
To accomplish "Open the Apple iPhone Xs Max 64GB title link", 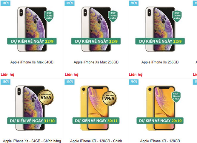I will (x=32, y=62).
